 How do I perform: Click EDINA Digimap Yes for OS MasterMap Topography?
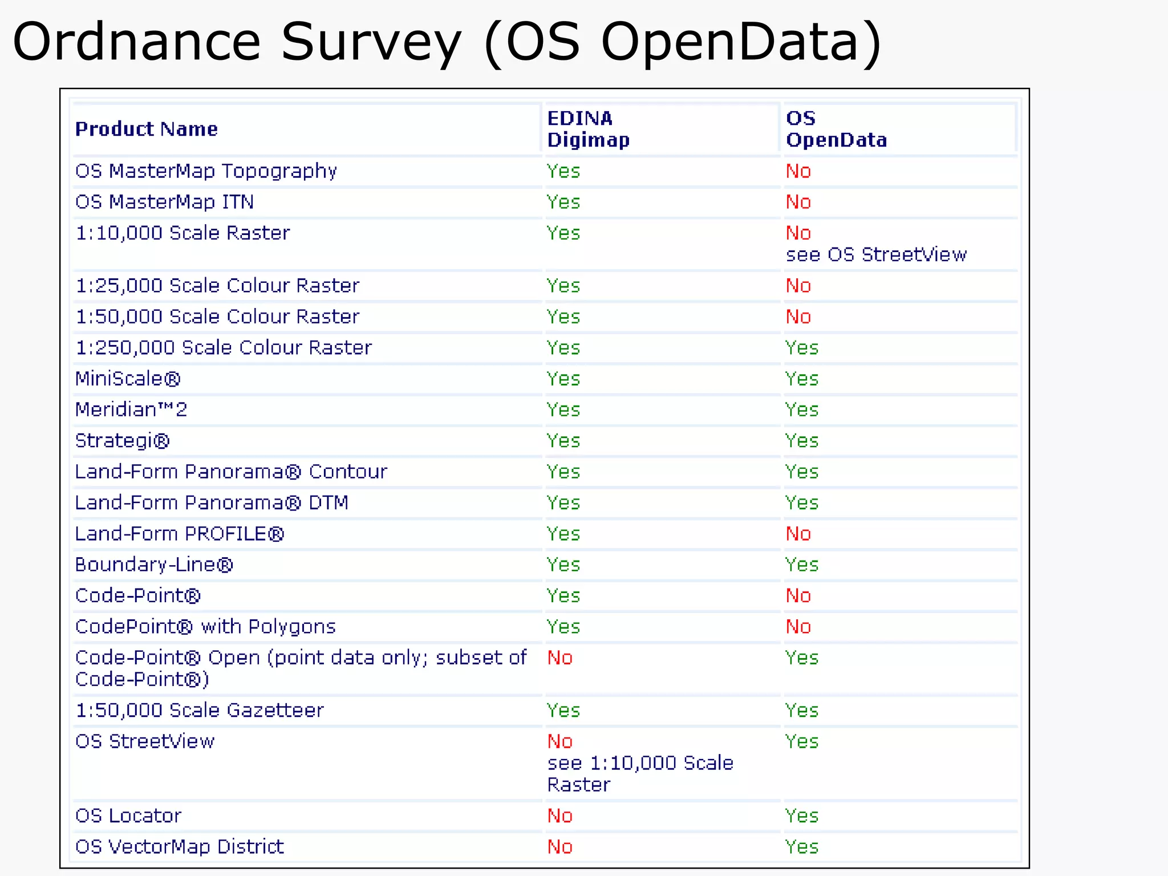[x=563, y=171]
